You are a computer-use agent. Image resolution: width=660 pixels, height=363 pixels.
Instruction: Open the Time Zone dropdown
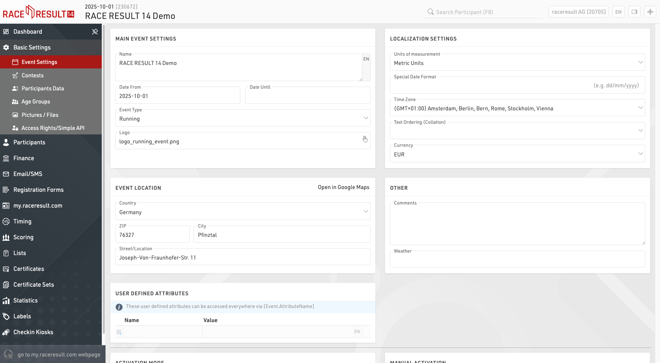[517, 108]
